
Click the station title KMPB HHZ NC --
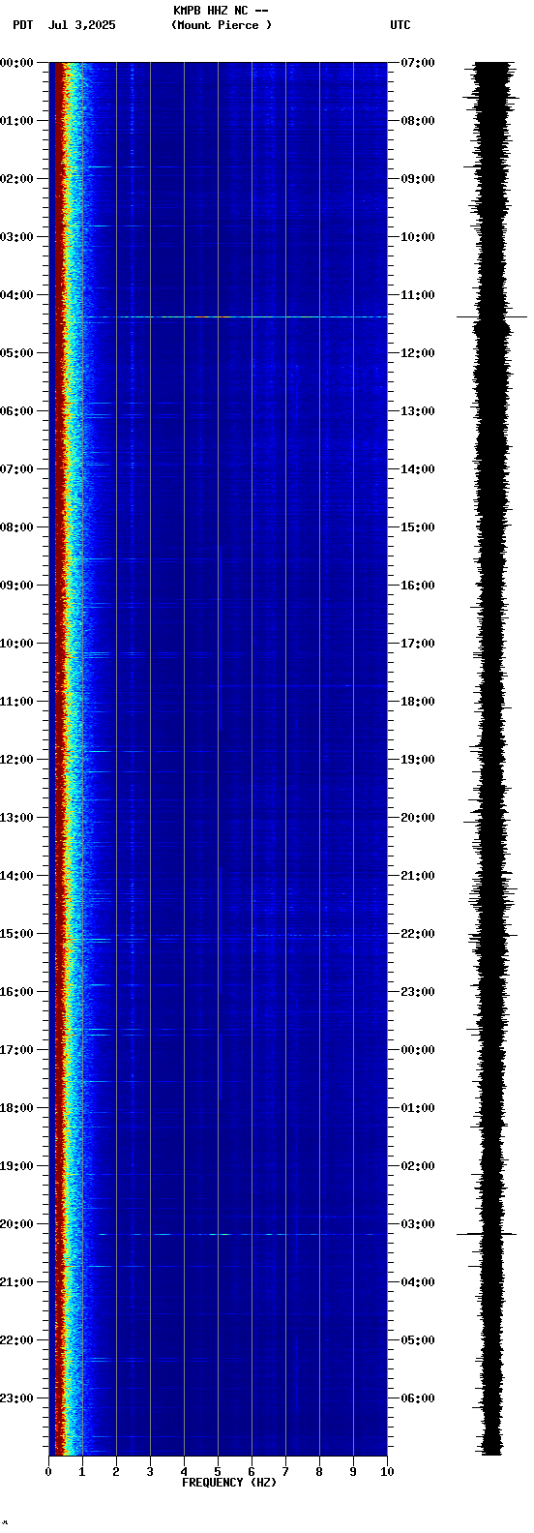(x=221, y=11)
